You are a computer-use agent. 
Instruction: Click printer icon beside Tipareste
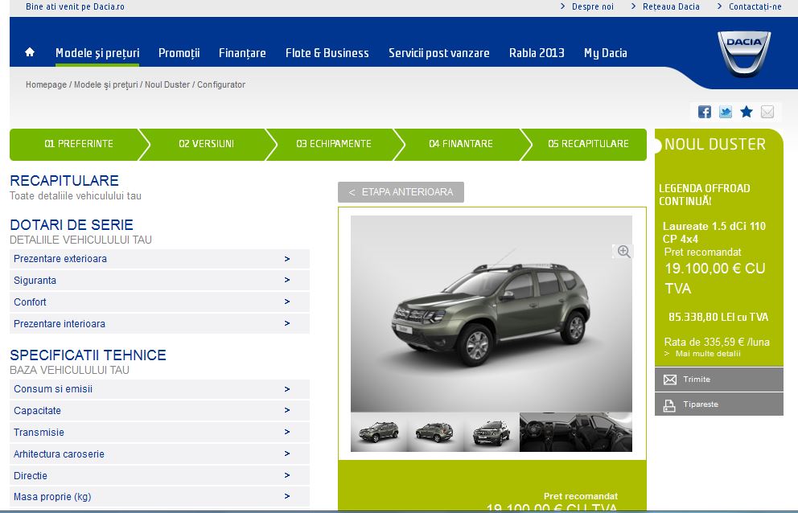(x=669, y=405)
